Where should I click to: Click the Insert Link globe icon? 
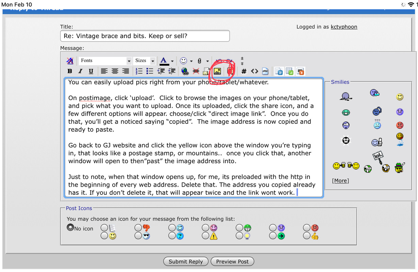pos(185,71)
